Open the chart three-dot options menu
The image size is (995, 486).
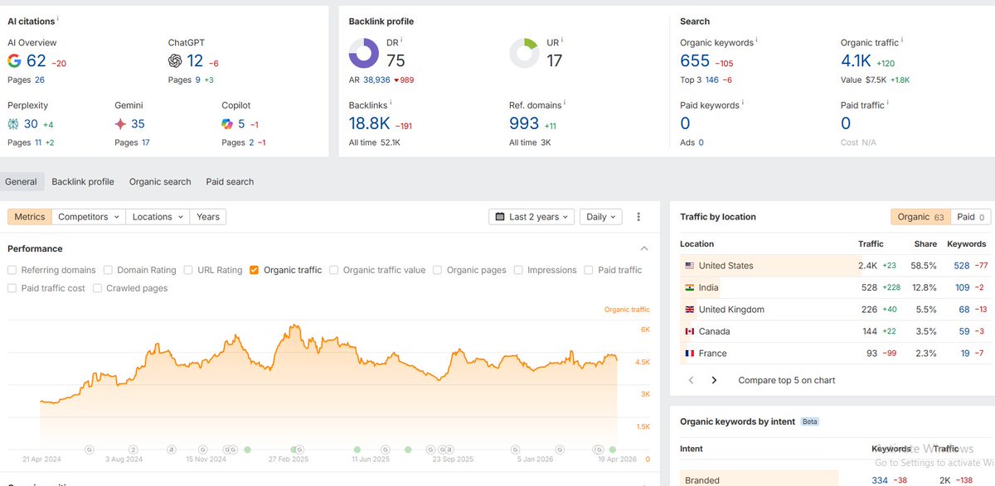click(638, 217)
